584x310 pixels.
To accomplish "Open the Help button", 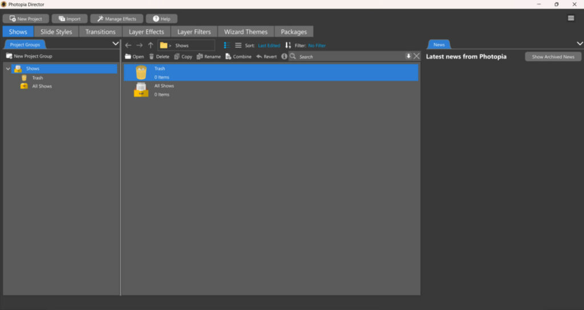I will pyautogui.click(x=161, y=19).
